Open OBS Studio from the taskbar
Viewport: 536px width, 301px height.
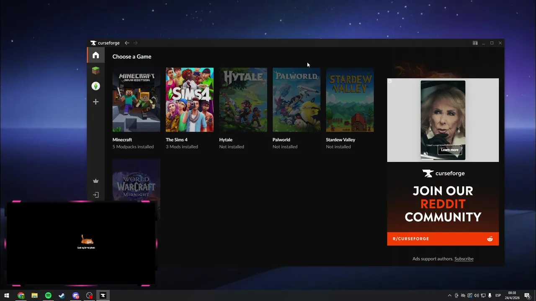89,296
